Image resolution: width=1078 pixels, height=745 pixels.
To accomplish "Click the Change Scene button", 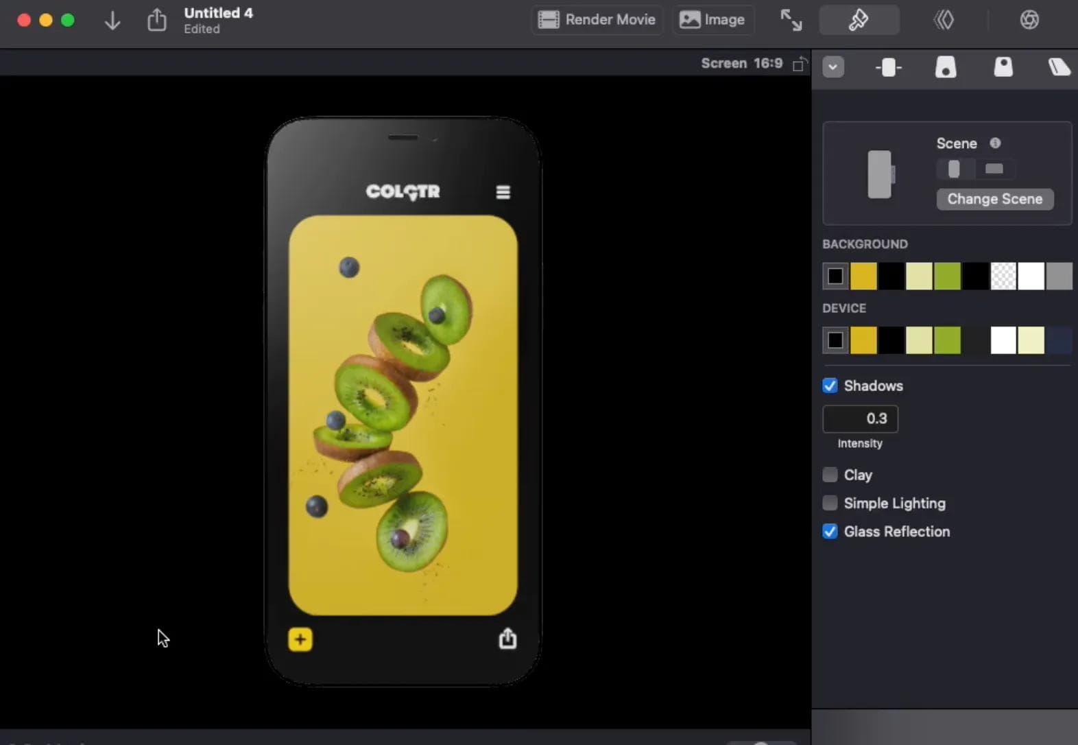I will point(994,199).
